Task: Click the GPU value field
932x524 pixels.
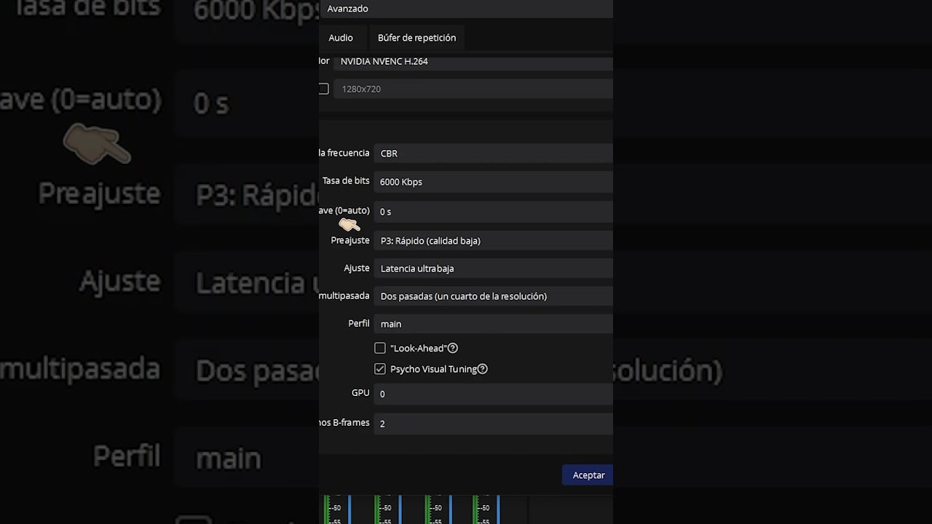Action: tap(493, 394)
